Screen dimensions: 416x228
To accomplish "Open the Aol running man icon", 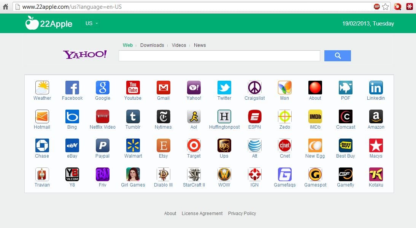I will 194,116.
